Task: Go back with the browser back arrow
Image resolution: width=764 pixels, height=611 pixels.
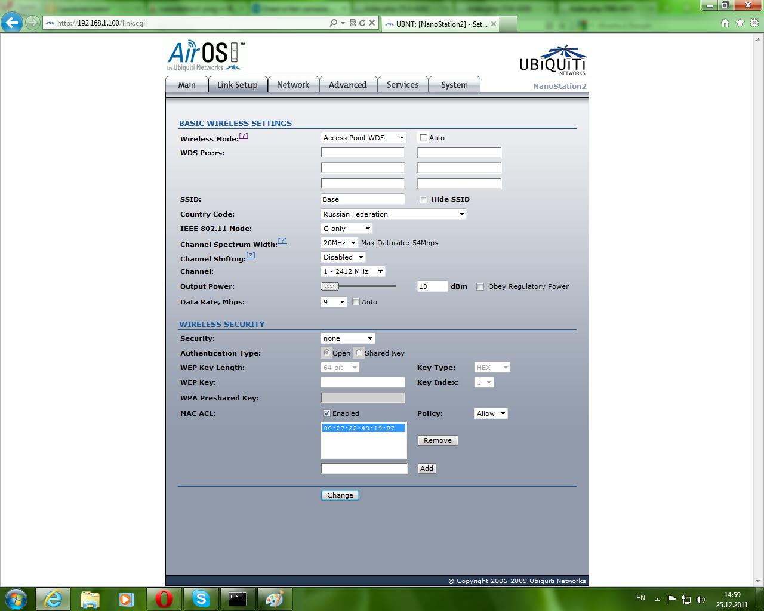Action: tap(12, 23)
